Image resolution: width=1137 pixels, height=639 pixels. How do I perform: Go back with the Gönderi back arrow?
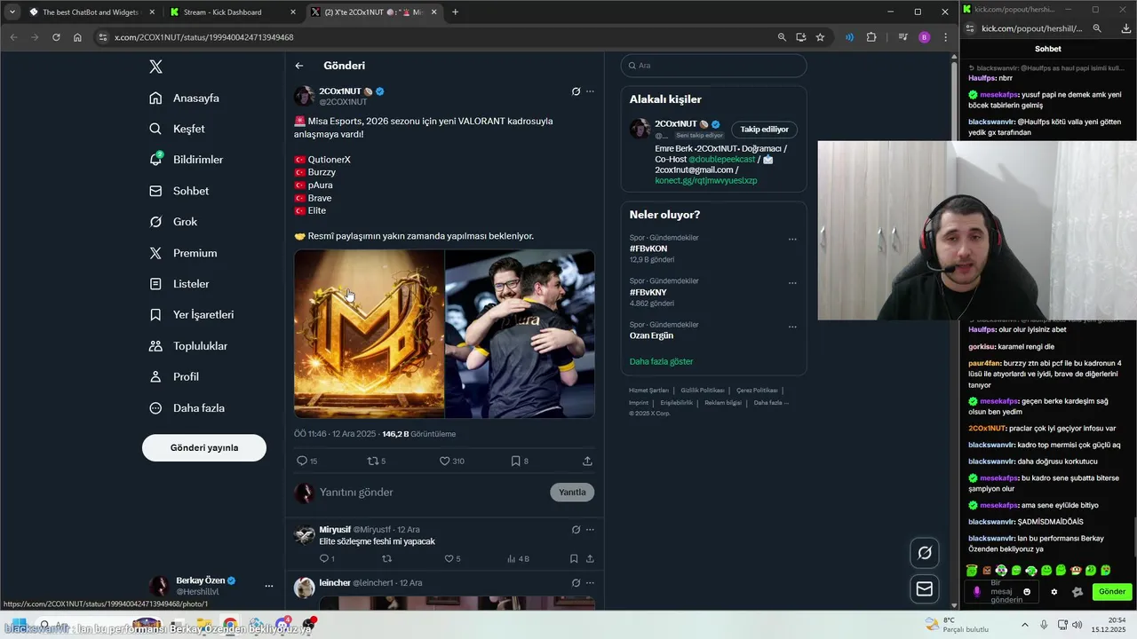(299, 66)
